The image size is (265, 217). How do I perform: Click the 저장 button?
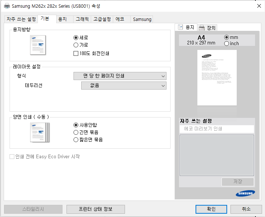coord(238,182)
